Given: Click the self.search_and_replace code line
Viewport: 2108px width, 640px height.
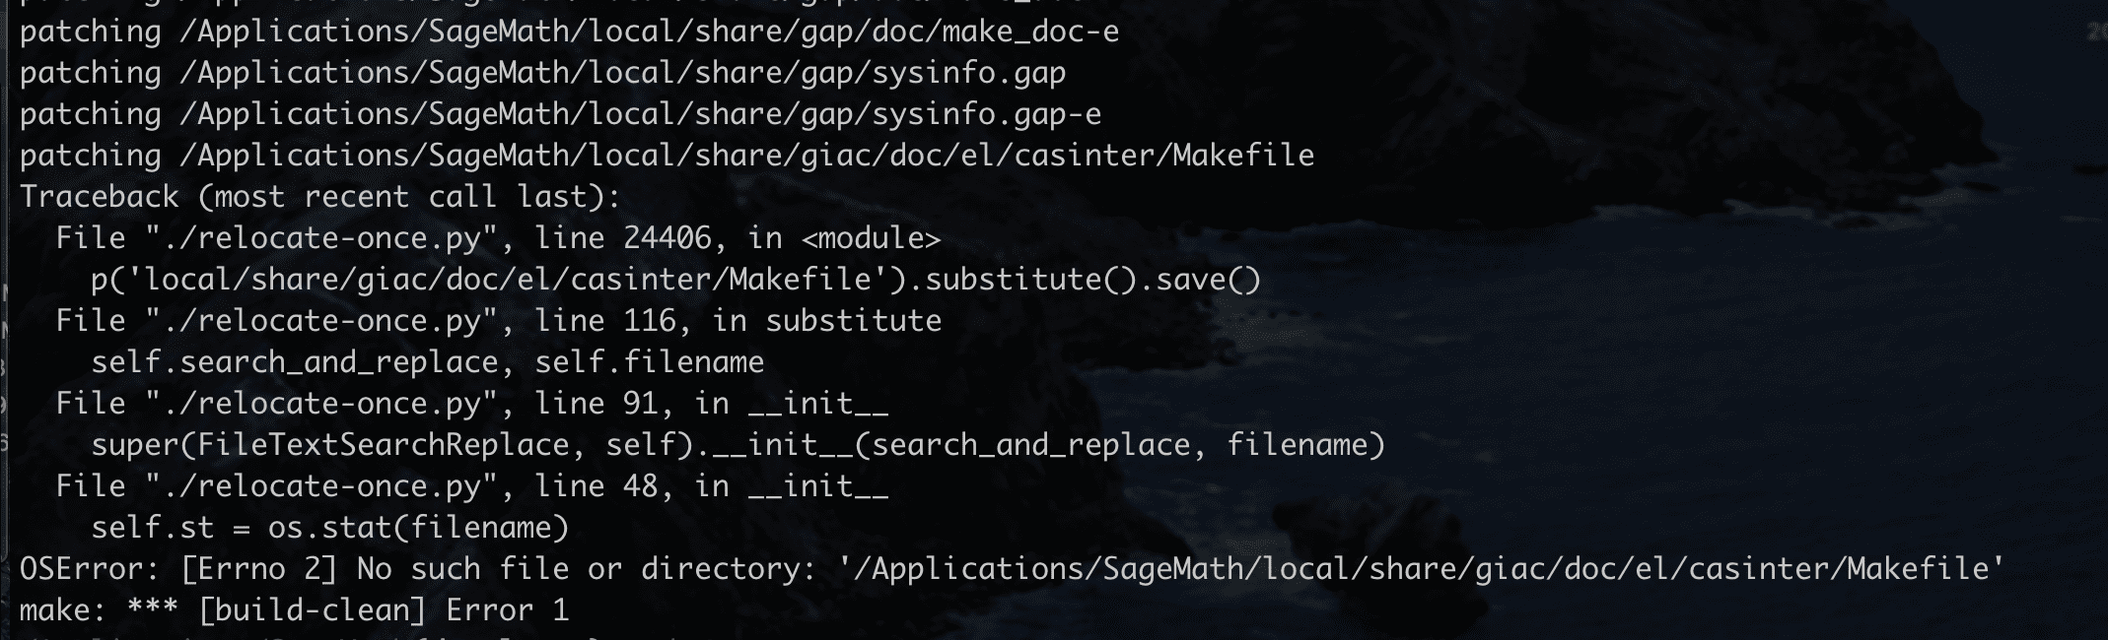Looking at the screenshot, I should click(427, 362).
